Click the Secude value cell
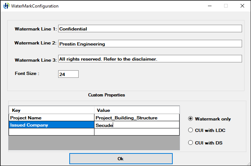Image resolution: width=251 pixels, height=166 pixels. 136,125
